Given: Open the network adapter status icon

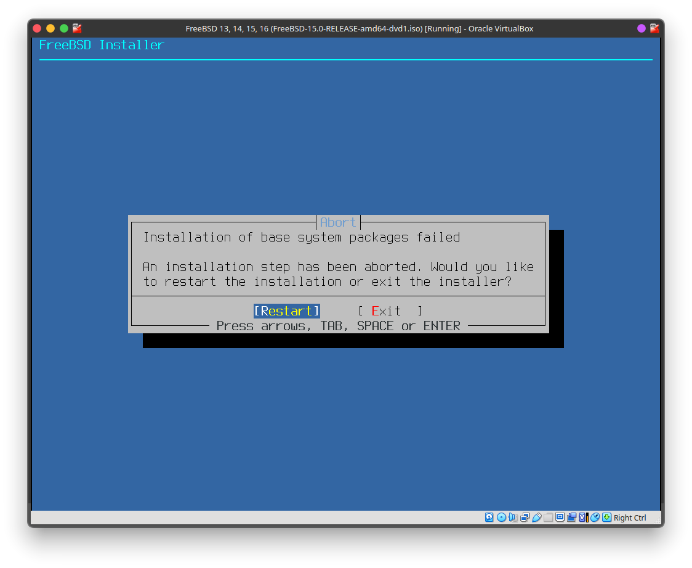Looking at the screenshot, I should (525, 517).
